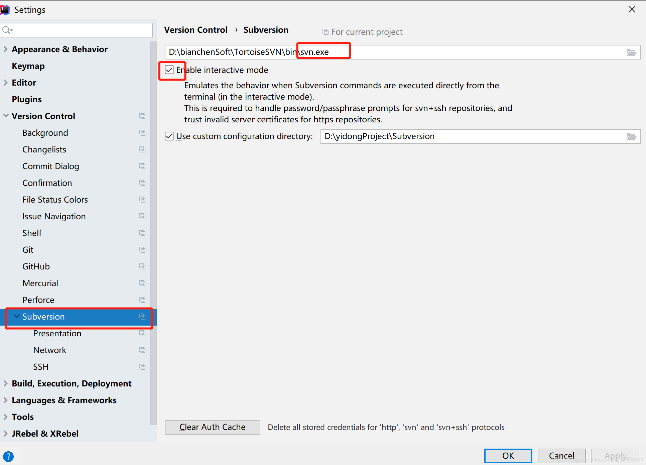Click the help question mark icon
The width and height of the screenshot is (646, 465).
pyautogui.click(x=8, y=456)
